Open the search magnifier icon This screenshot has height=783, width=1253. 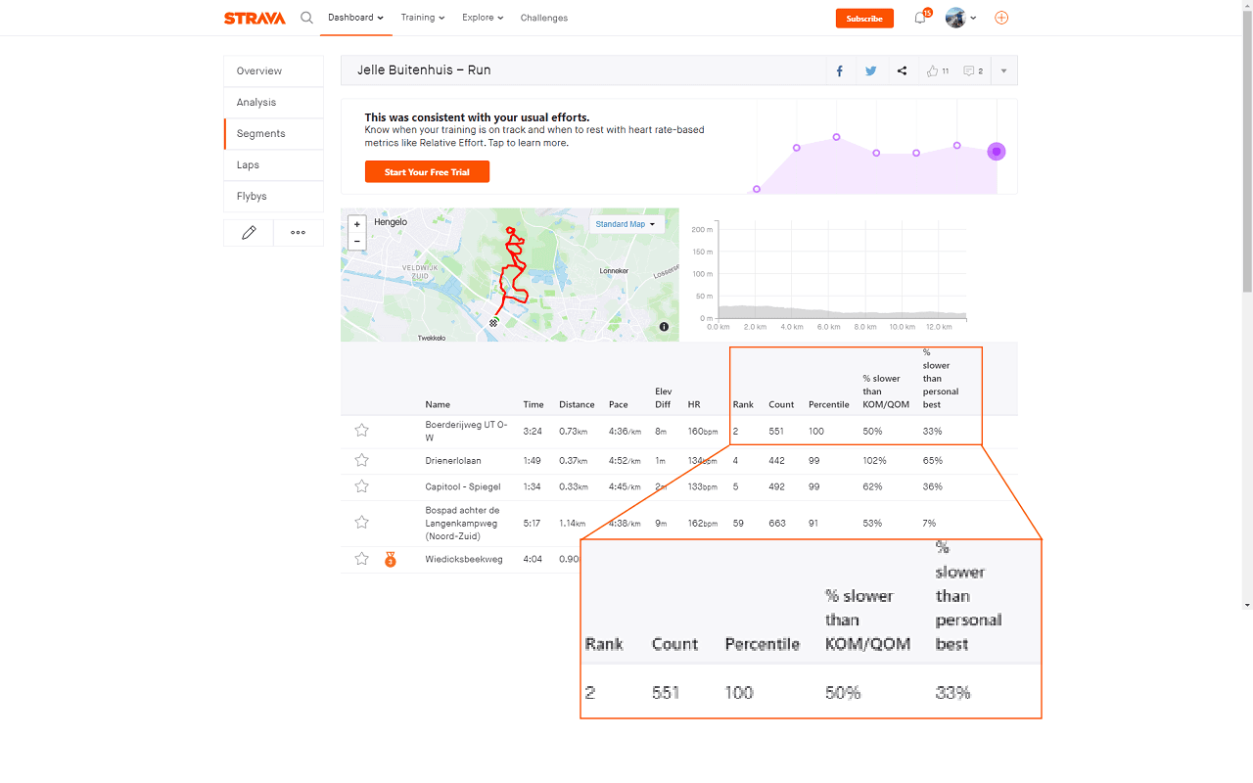pyautogui.click(x=306, y=18)
